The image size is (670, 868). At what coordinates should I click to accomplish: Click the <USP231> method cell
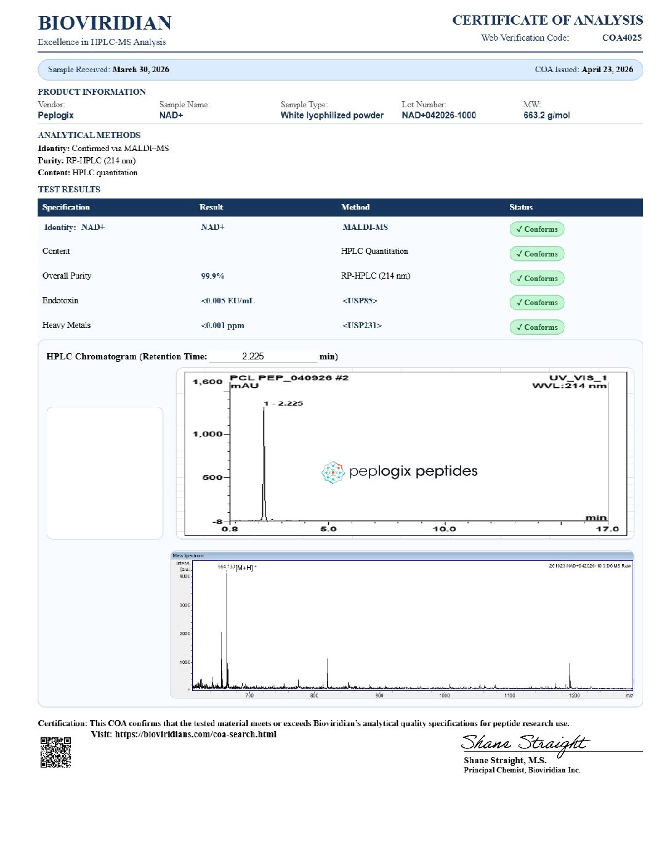click(362, 325)
